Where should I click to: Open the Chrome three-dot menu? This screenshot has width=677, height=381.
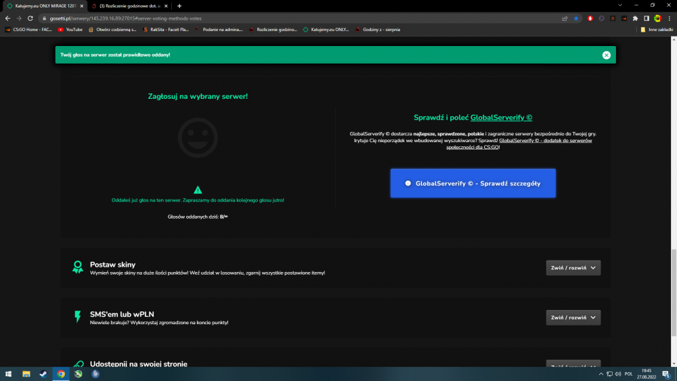(x=670, y=18)
